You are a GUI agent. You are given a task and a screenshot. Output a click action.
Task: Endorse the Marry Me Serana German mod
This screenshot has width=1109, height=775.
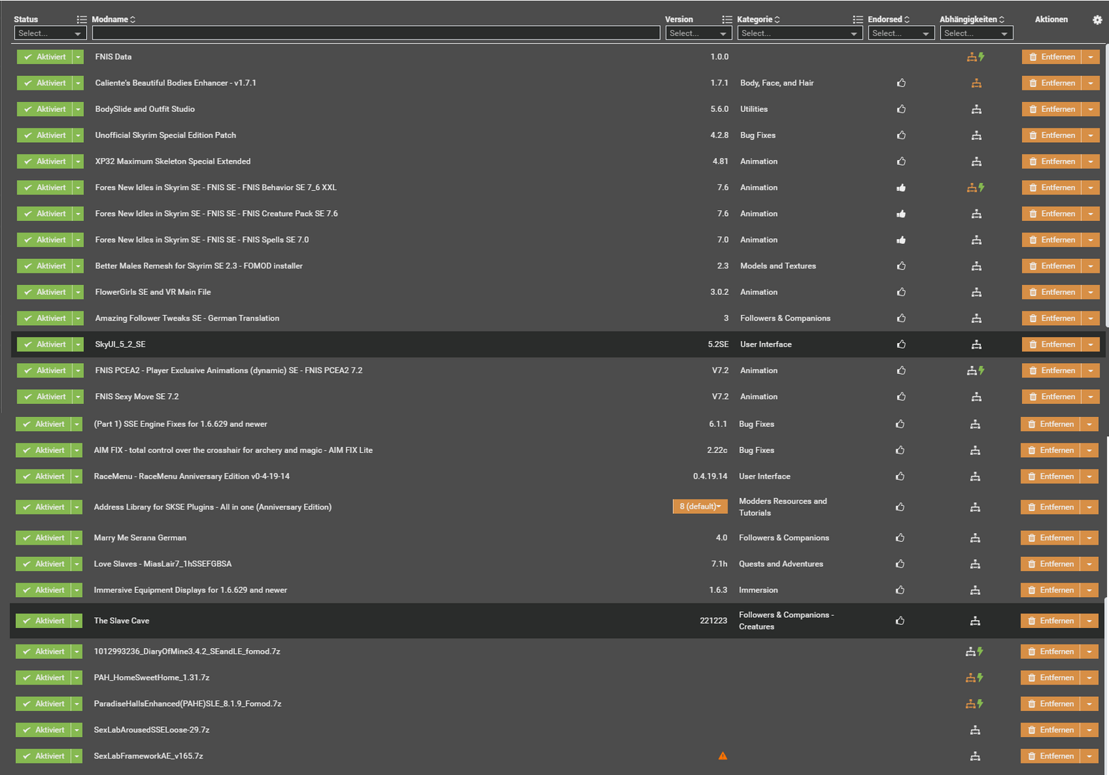(x=899, y=537)
